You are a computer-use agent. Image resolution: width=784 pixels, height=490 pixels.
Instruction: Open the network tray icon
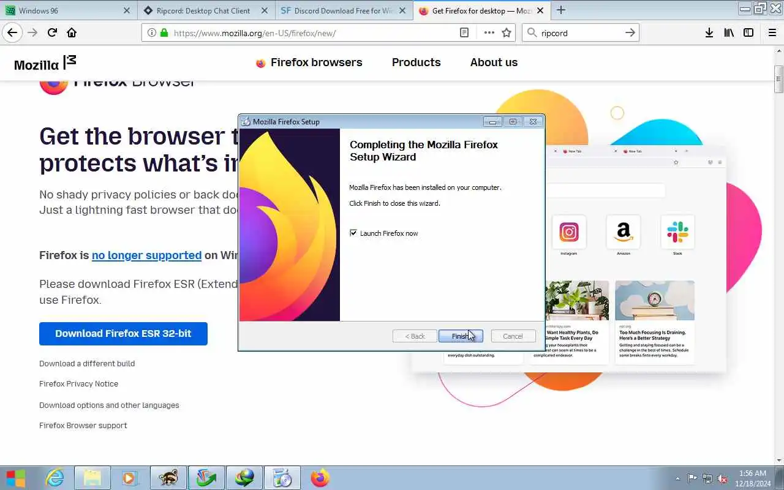click(707, 478)
